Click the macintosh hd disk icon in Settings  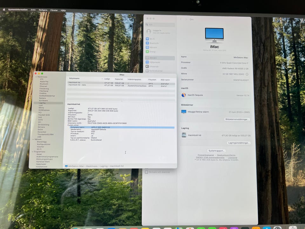point(184,135)
